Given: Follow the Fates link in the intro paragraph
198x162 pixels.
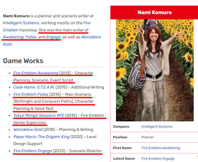Looking at the screenshot, I should 31,37.
